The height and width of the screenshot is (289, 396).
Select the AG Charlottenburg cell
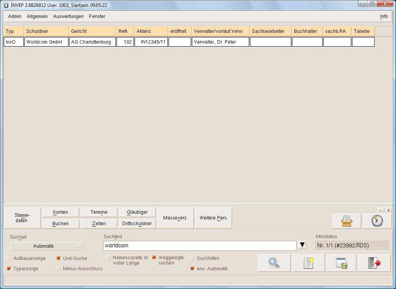coord(93,42)
